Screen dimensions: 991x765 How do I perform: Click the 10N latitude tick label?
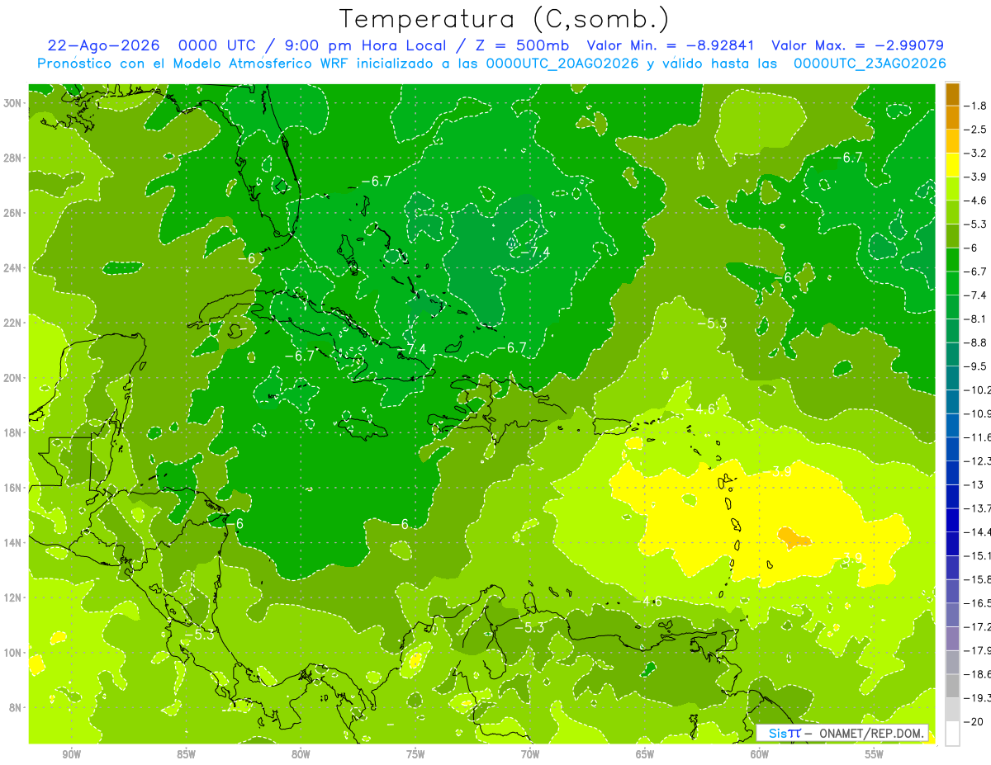pos(13,652)
